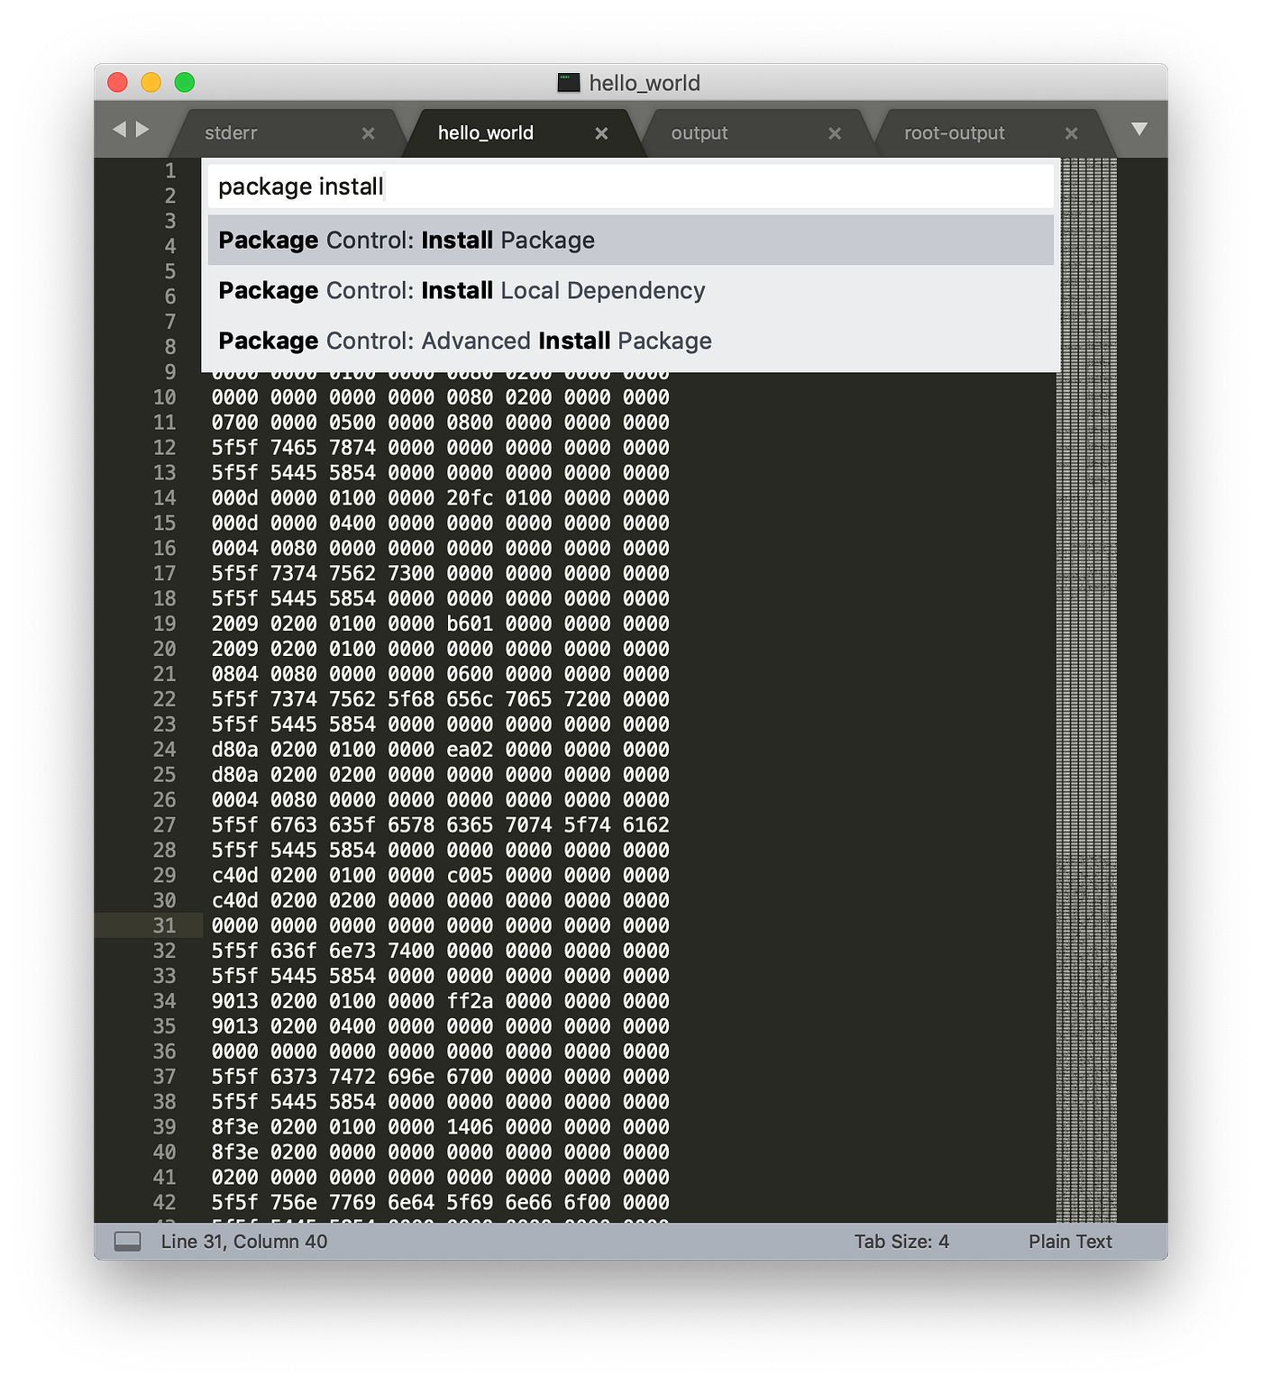The width and height of the screenshot is (1262, 1384).
Task: Click line number 31 in gutter
Action: [x=164, y=925]
